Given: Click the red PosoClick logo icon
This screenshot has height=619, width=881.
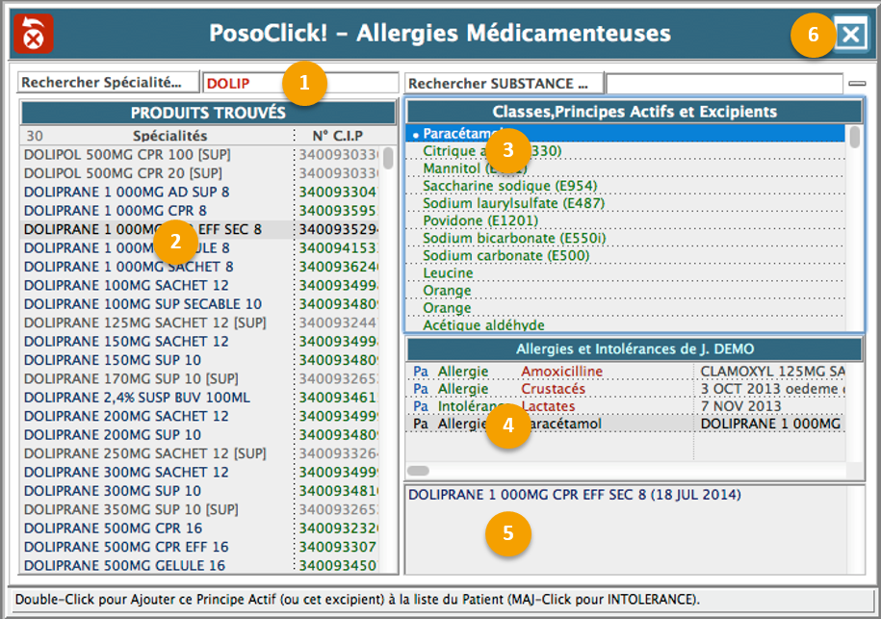Looking at the screenshot, I should coord(34,35).
